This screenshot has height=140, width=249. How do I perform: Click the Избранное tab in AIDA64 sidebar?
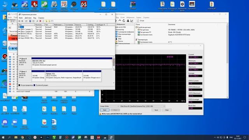coord(121,24)
